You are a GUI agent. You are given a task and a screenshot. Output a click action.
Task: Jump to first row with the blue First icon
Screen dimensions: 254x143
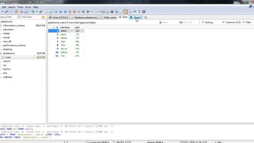coord(61,12)
